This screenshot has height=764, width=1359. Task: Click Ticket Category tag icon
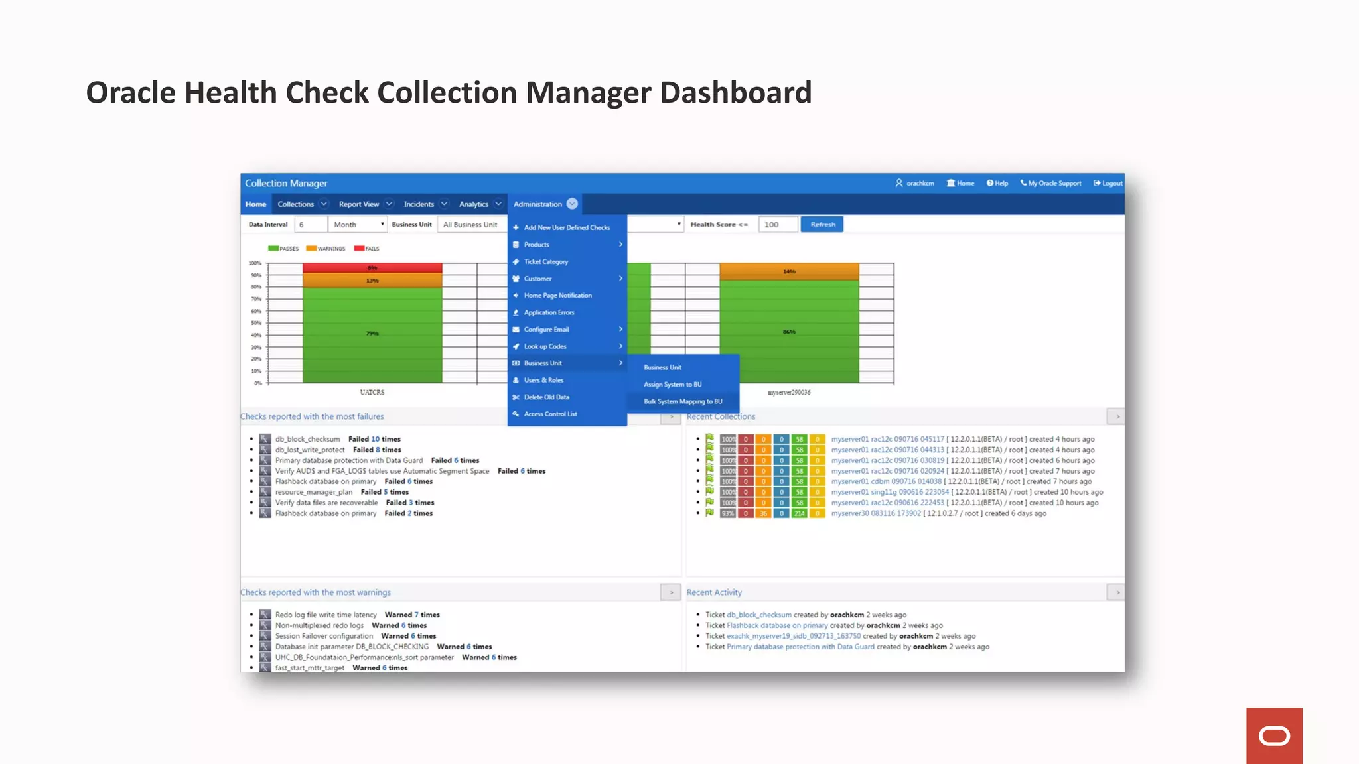coord(516,261)
